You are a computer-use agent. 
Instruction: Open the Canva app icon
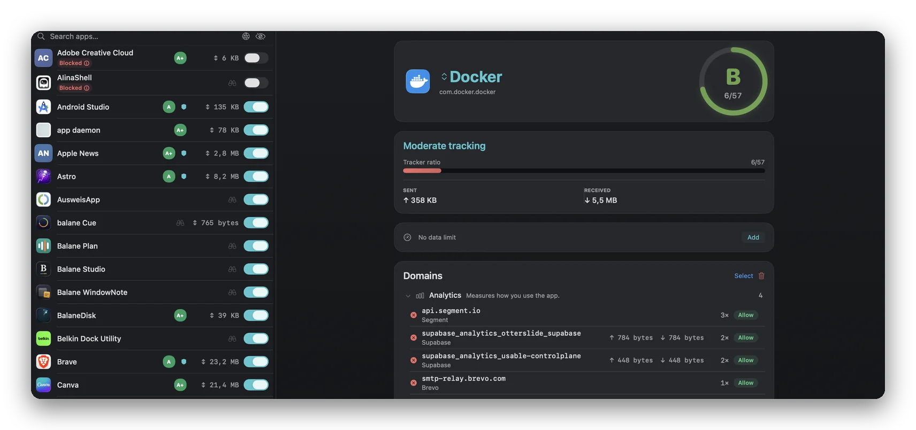coord(43,385)
